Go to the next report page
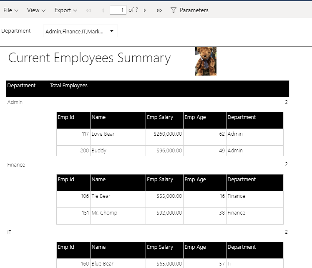This screenshot has width=312, height=268. point(145,10)
